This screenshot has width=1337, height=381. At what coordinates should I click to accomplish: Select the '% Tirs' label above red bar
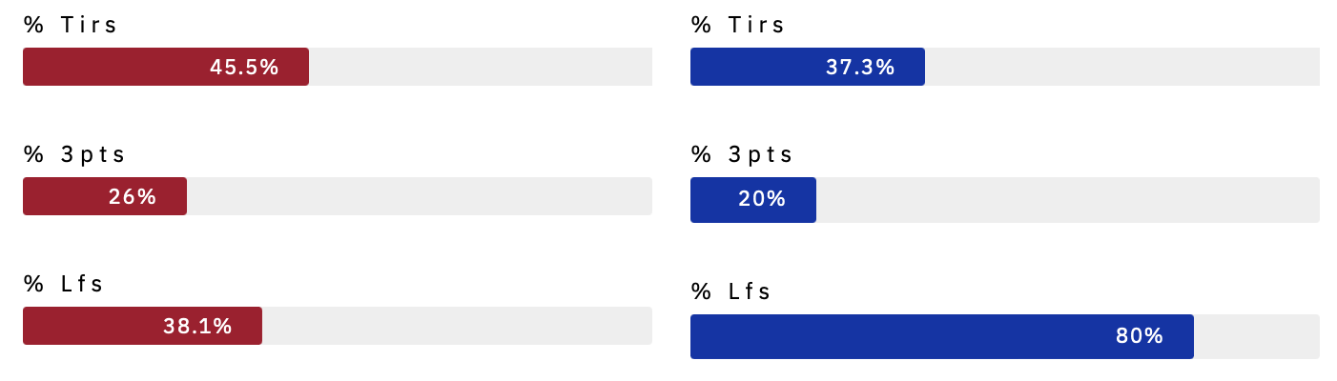71,25
